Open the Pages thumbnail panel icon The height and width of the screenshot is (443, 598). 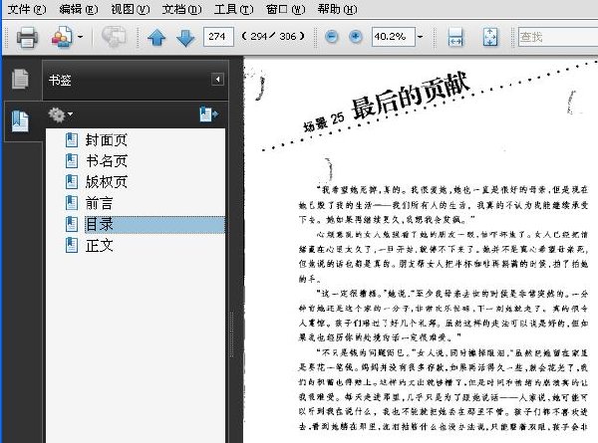pos(20,79)
